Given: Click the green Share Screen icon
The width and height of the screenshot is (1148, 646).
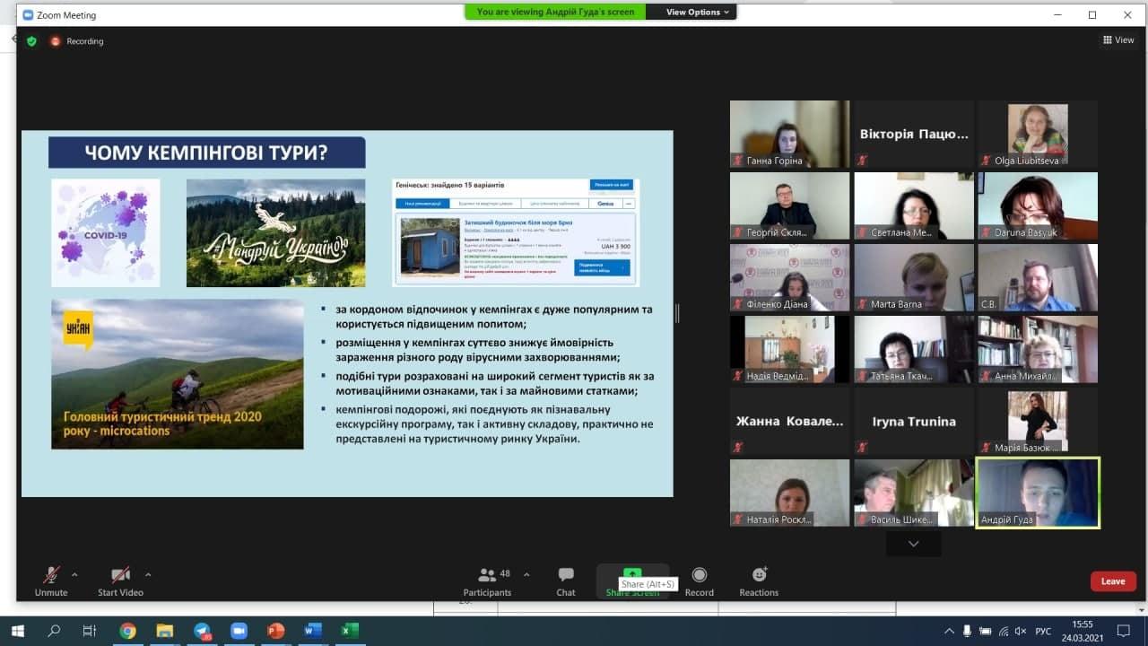Looking at the screenshot, I should click(632, 573).
